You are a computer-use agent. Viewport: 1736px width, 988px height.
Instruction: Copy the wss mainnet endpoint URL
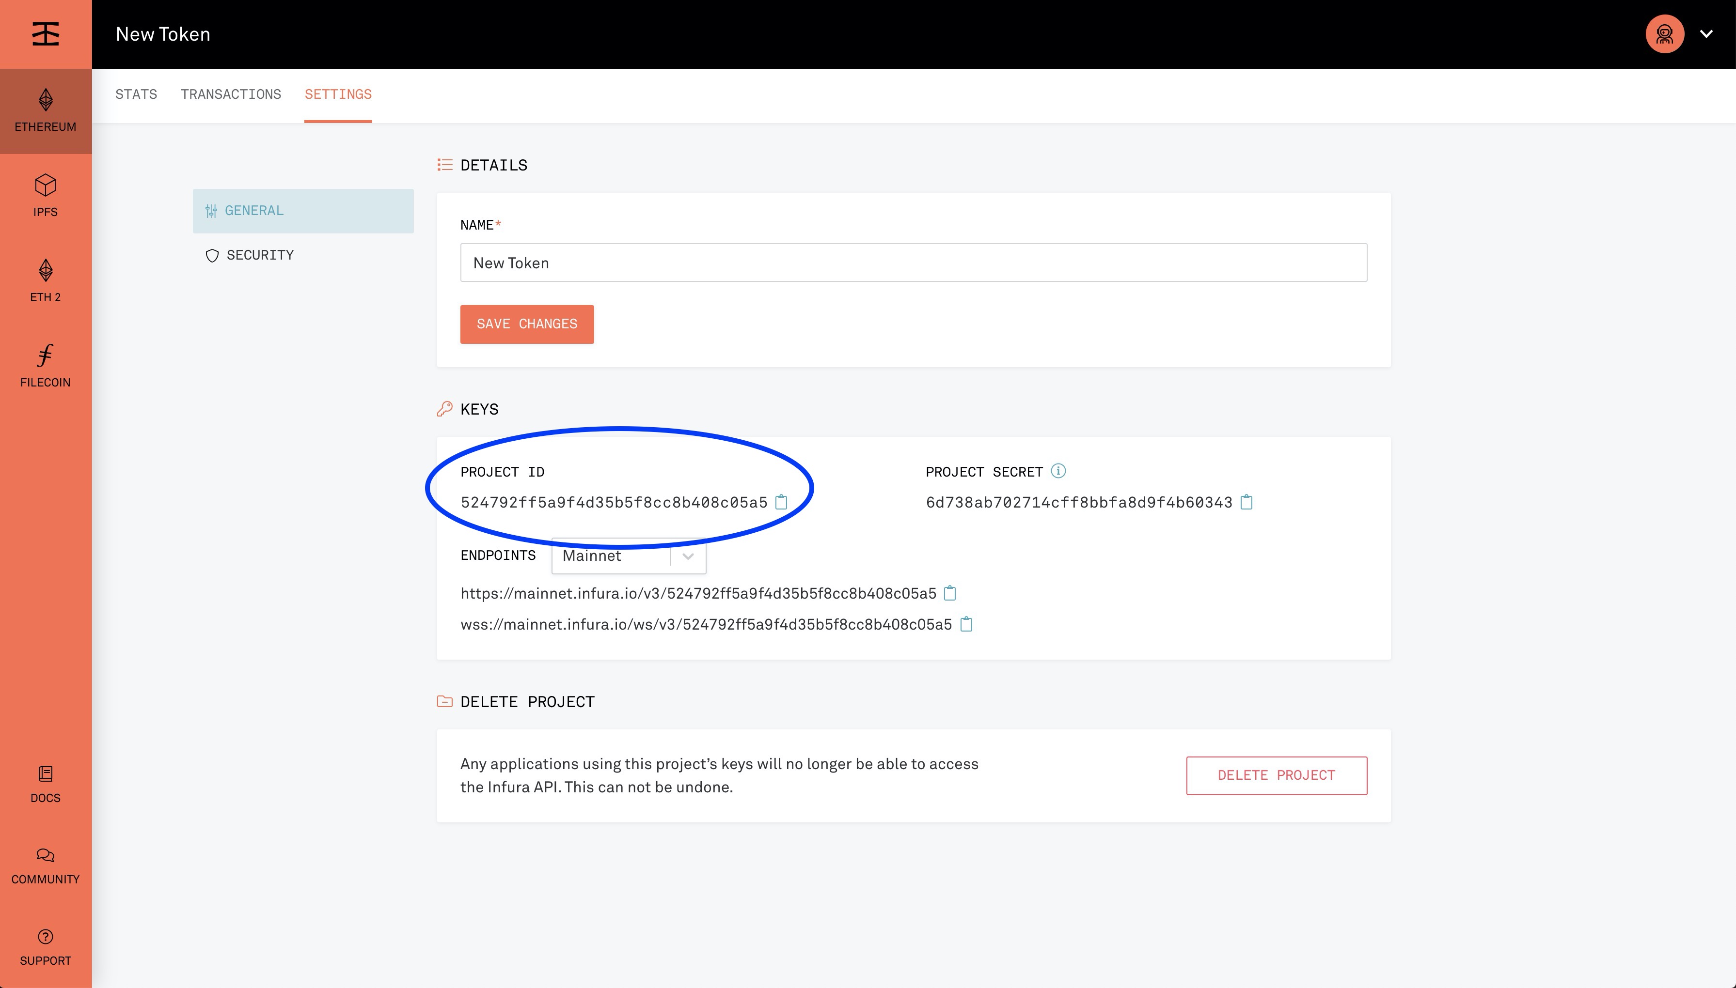click(x=966, y=624)
